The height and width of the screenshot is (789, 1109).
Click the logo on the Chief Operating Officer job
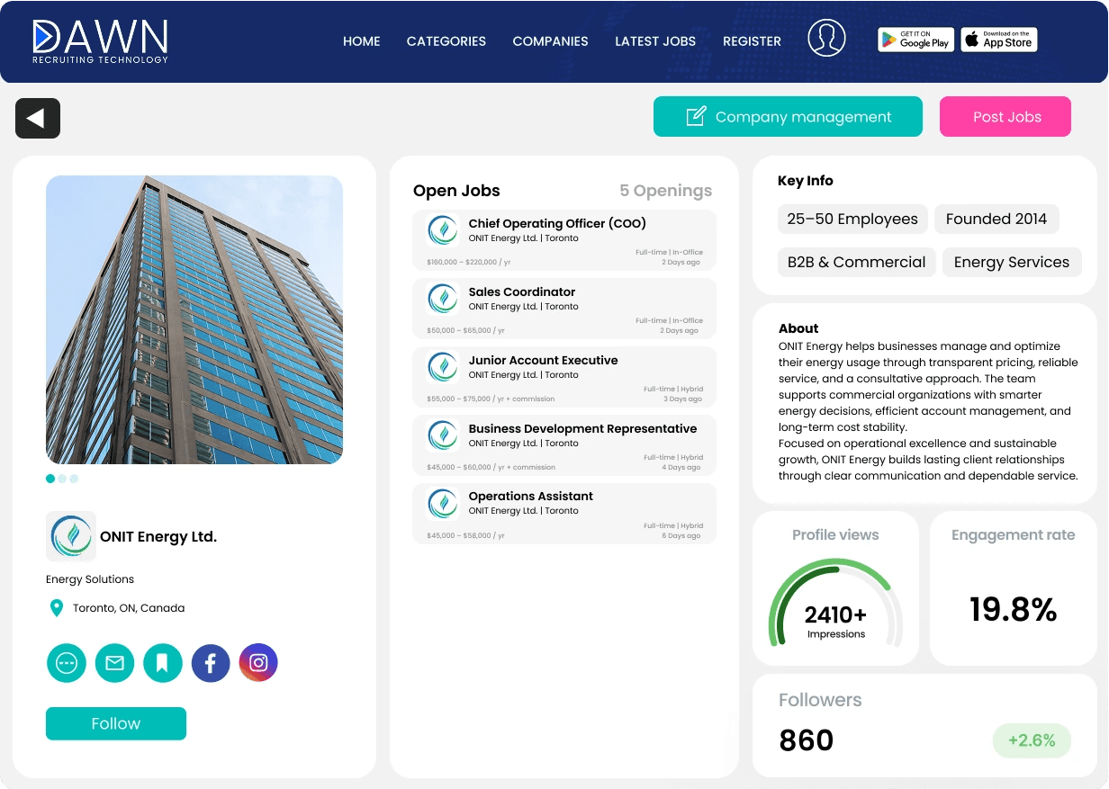(443, 230)
